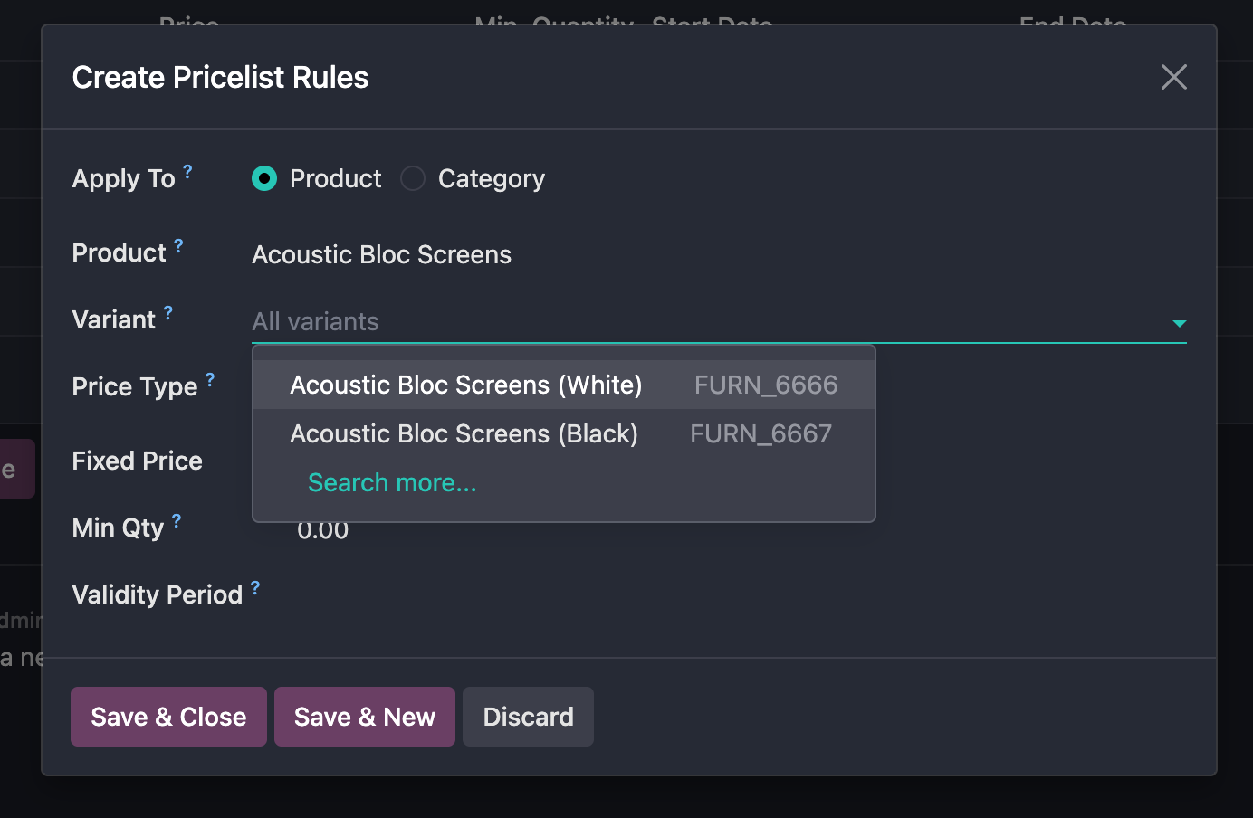Click the Category label text

pyautogui.click(x=491, y=179)
